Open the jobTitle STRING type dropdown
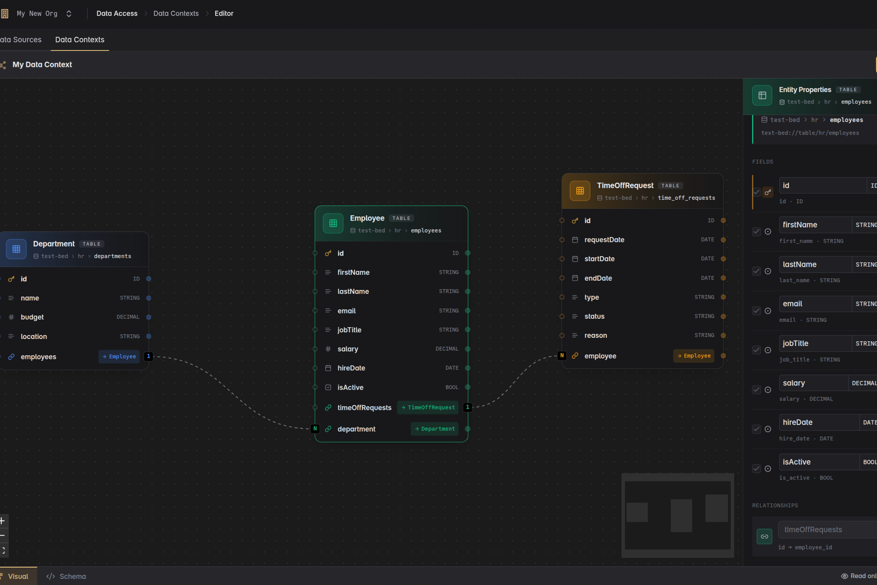The width and height of the screenshot is (877, 585). click(865, 343)
